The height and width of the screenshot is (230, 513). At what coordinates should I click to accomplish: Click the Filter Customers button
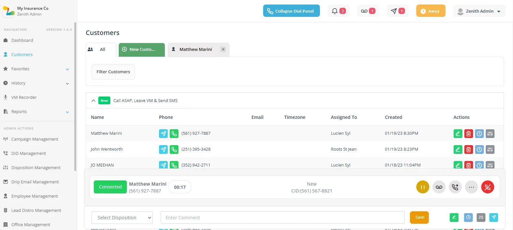point(113,72)
